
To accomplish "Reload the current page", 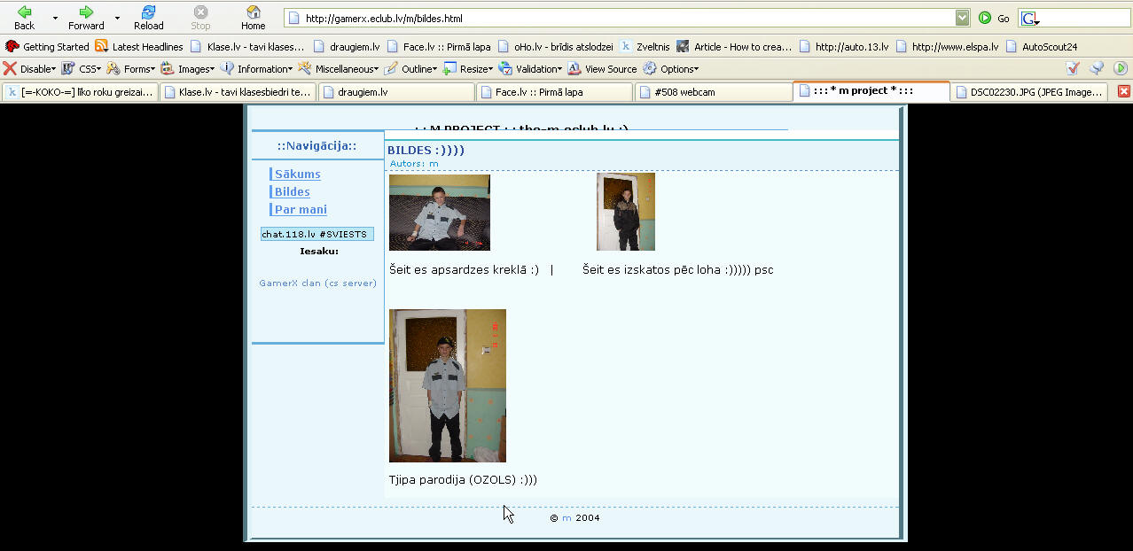I will click(148, 13).
